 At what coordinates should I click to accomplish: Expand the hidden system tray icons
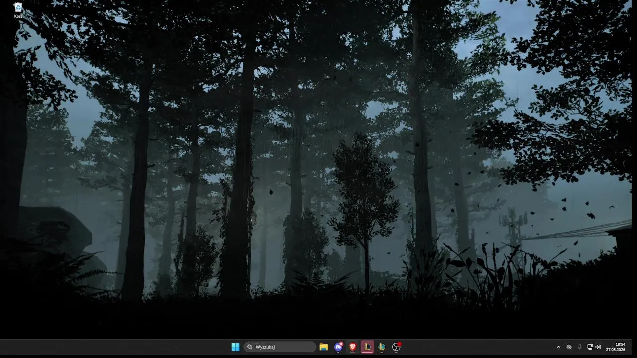tap(558, 347)
